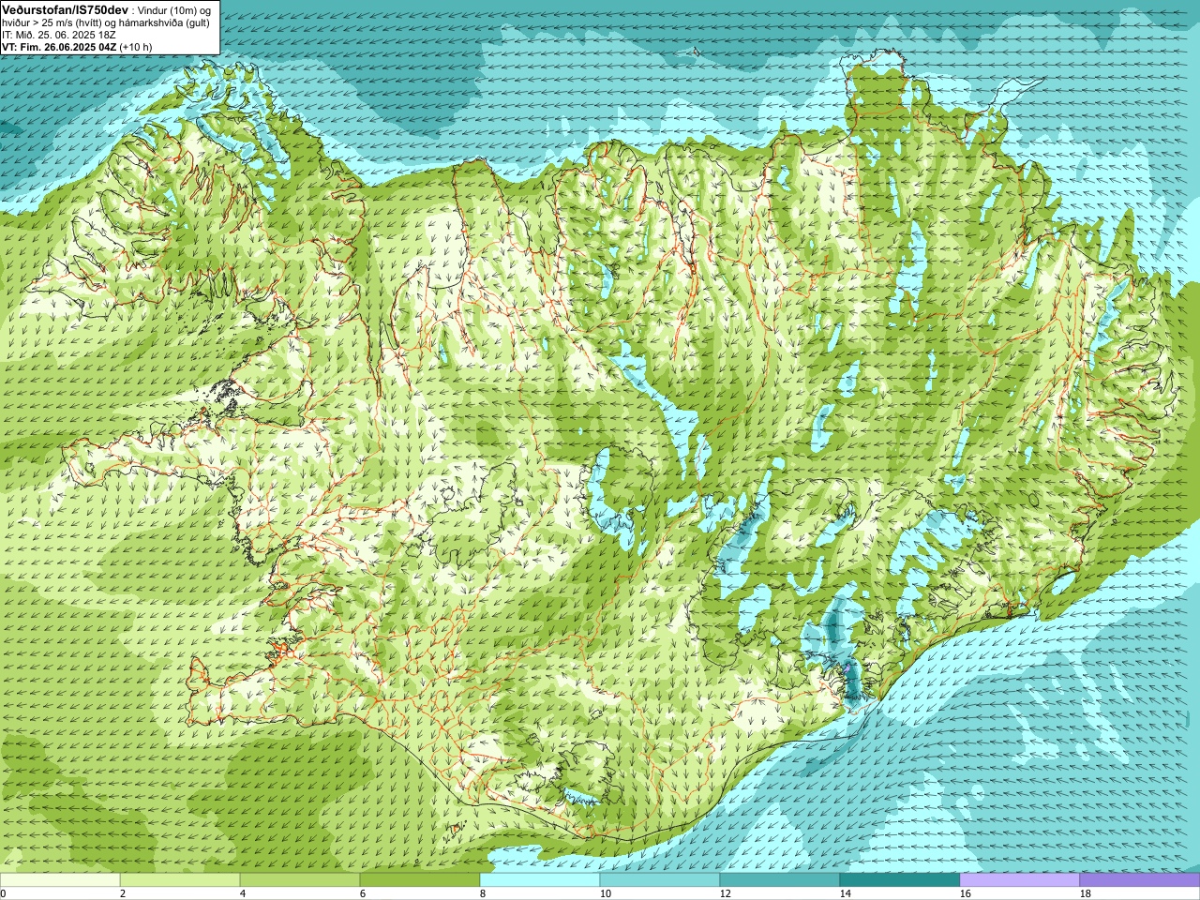This screenshot has height=900, width=1200.
Task: Pick the 12–14 m/s teal legend swatch
Action: (780, 880)
